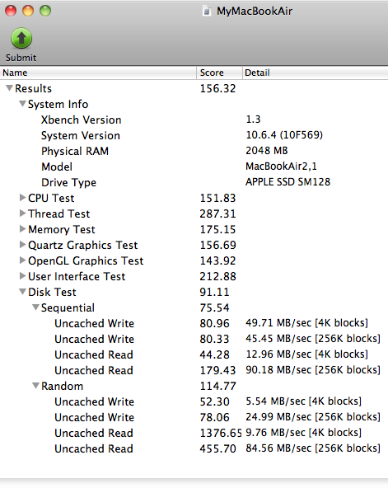Select the Uncached Write row with 24.99 MB/sec

[194, 417]
